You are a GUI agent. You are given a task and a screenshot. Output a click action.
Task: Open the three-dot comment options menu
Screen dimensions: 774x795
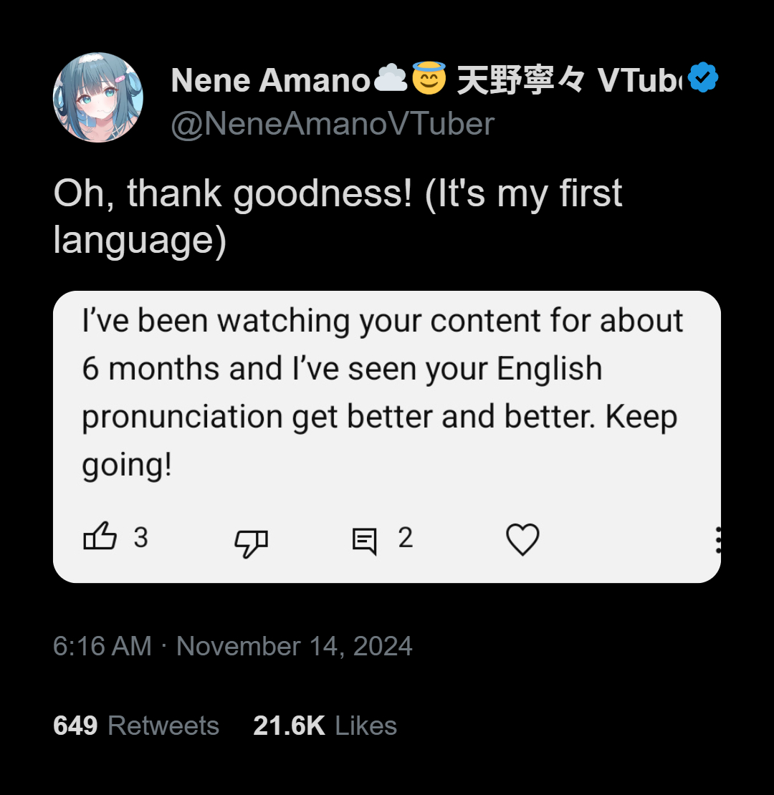[x=717, y=539]
